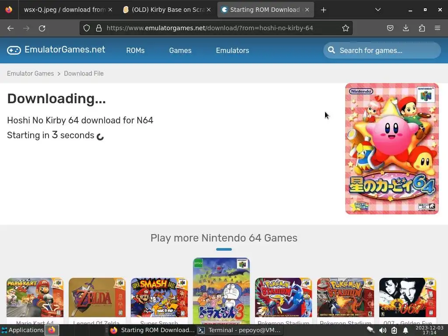Open the ROMs menu item
448x336 pixels.
tap(136, 51)
